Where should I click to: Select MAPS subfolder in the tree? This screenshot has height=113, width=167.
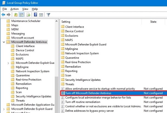pyautogui.click(x=19, y=58)
